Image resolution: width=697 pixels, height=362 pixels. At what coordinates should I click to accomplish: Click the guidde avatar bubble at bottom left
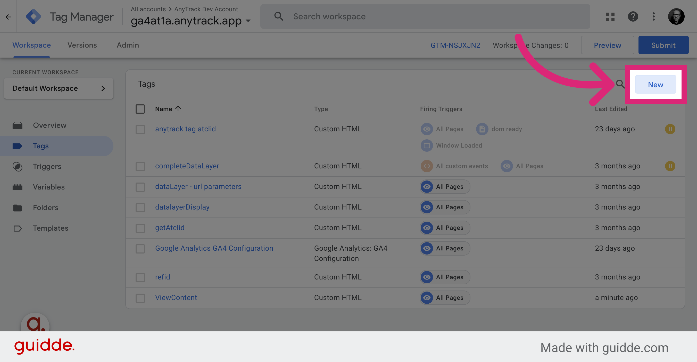point(35,323)
